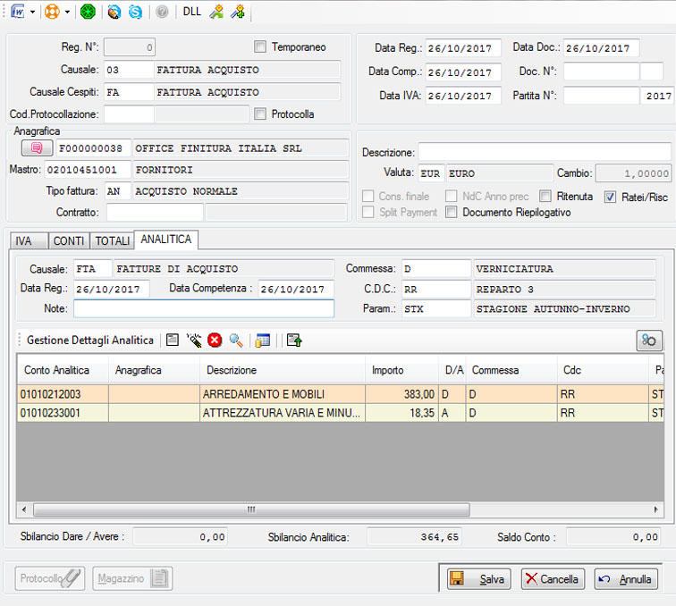
Task: Click the magnifying glass search icon
Action: click(x=236, y=340)
